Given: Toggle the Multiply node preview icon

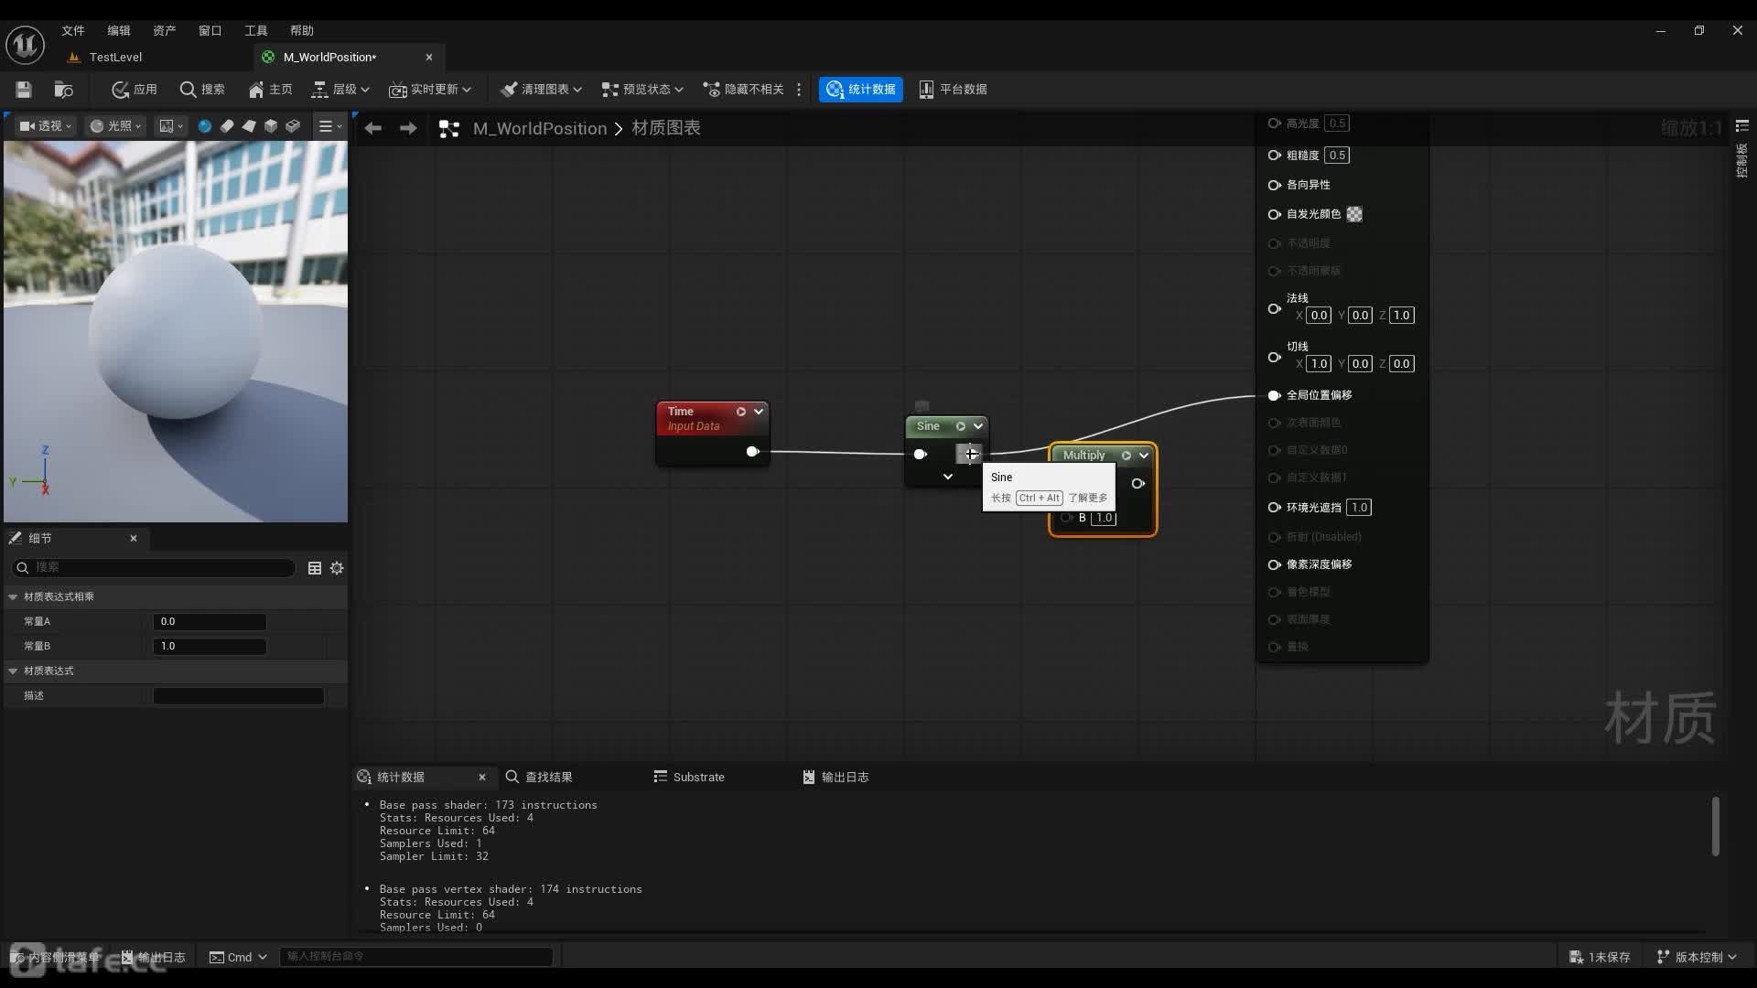Looking at the screenshot, I should (x=1126, y=456).
